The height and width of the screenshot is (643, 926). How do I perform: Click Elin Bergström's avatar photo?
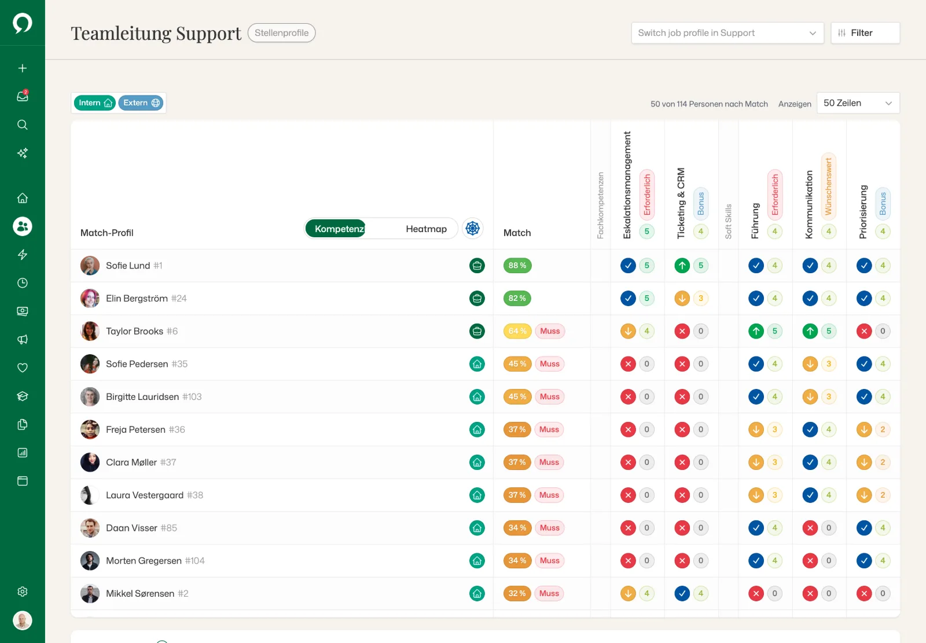(x=90, y=299)
